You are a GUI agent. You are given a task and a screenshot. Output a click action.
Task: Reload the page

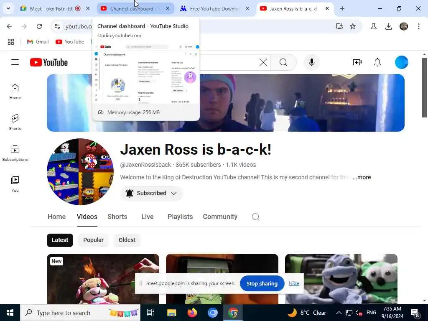(39, 26)
